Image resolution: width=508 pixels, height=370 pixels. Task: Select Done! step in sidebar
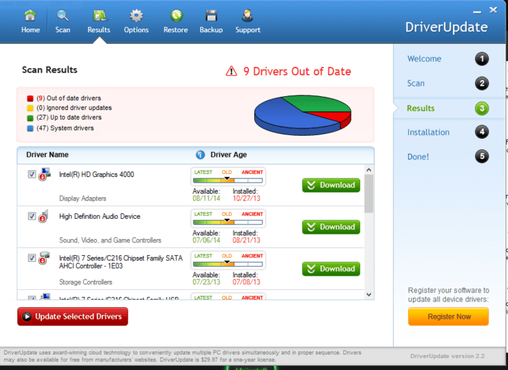pos(418,157)
